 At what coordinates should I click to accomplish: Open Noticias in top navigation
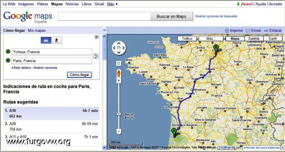click(x=72, y=4)
